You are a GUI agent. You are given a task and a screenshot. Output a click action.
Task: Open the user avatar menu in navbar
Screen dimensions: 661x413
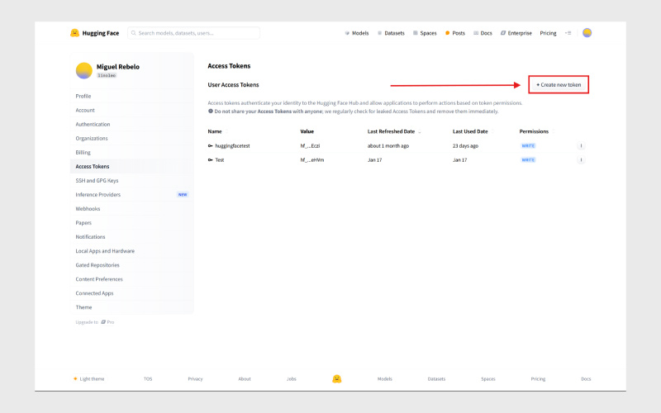click(x=587, y=33)
